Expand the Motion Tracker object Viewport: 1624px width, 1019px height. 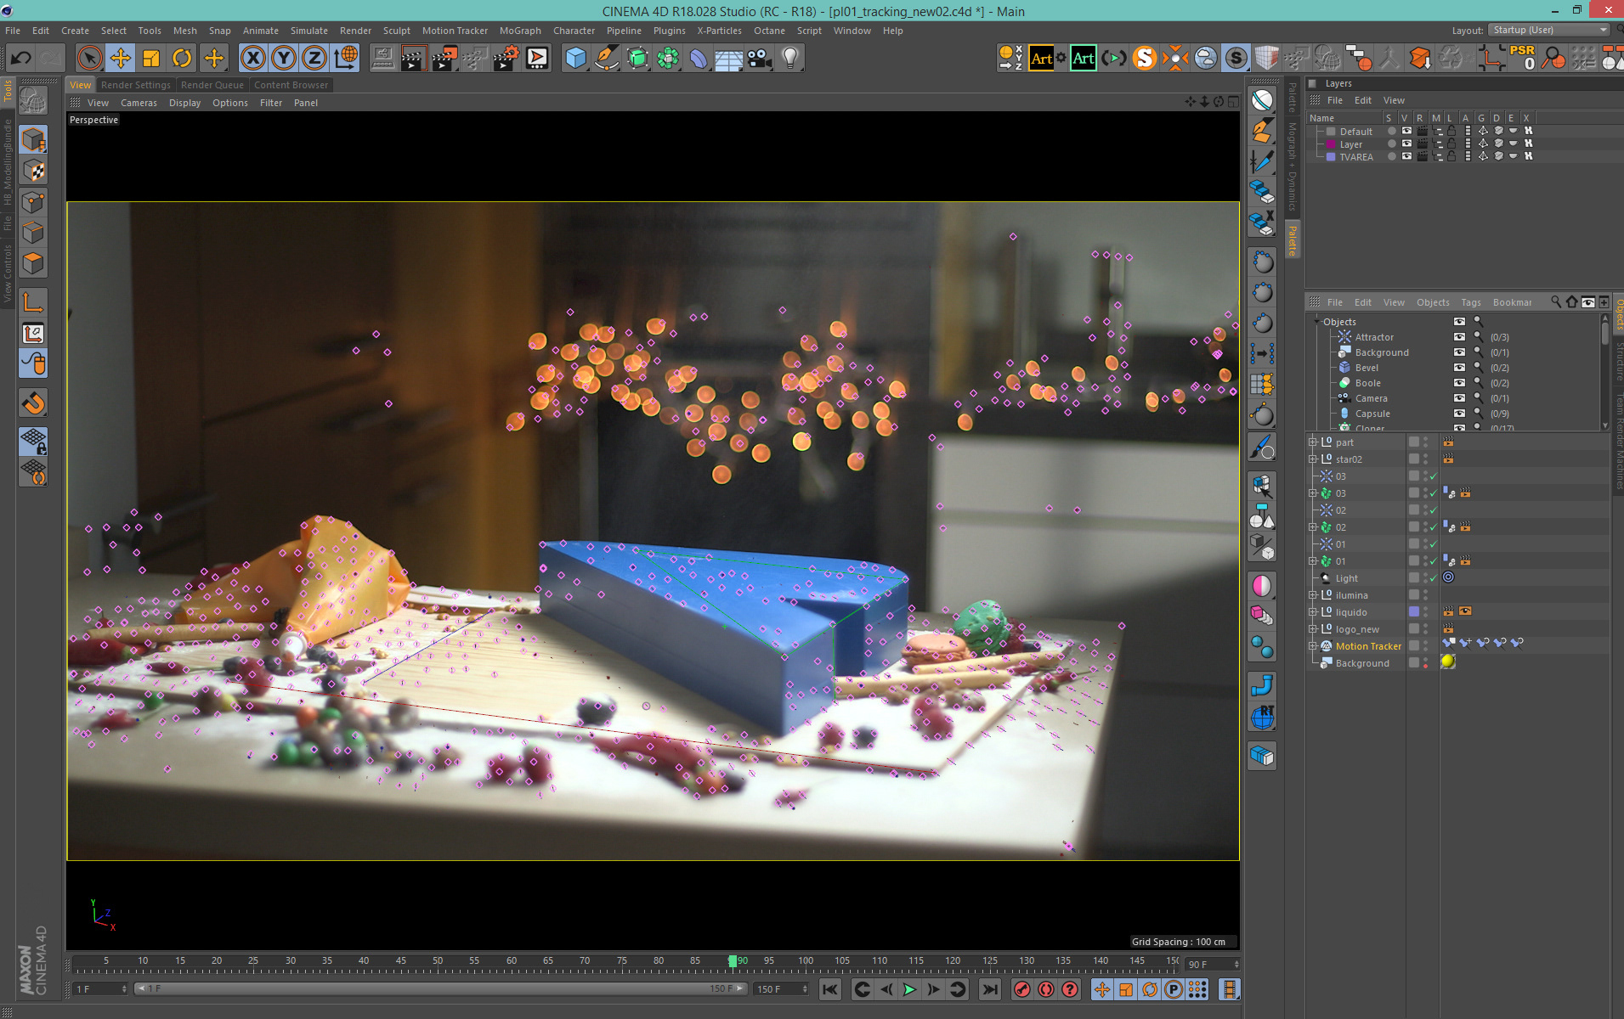click(x=1313, y=646)
